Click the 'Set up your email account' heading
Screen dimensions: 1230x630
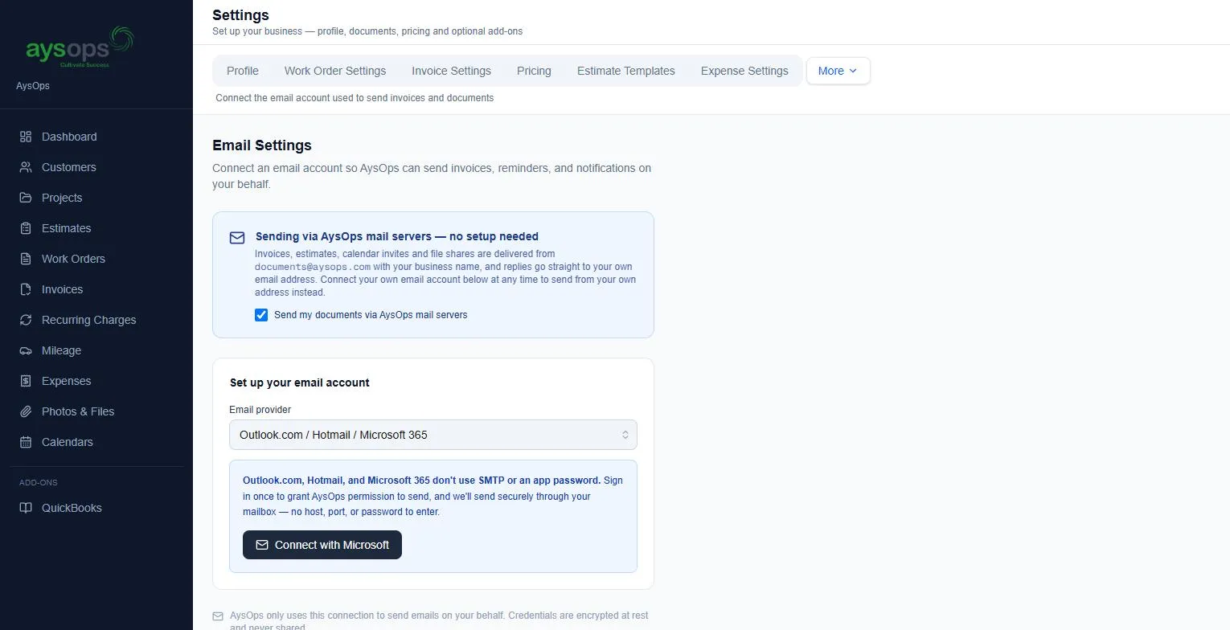click(300, 382)
